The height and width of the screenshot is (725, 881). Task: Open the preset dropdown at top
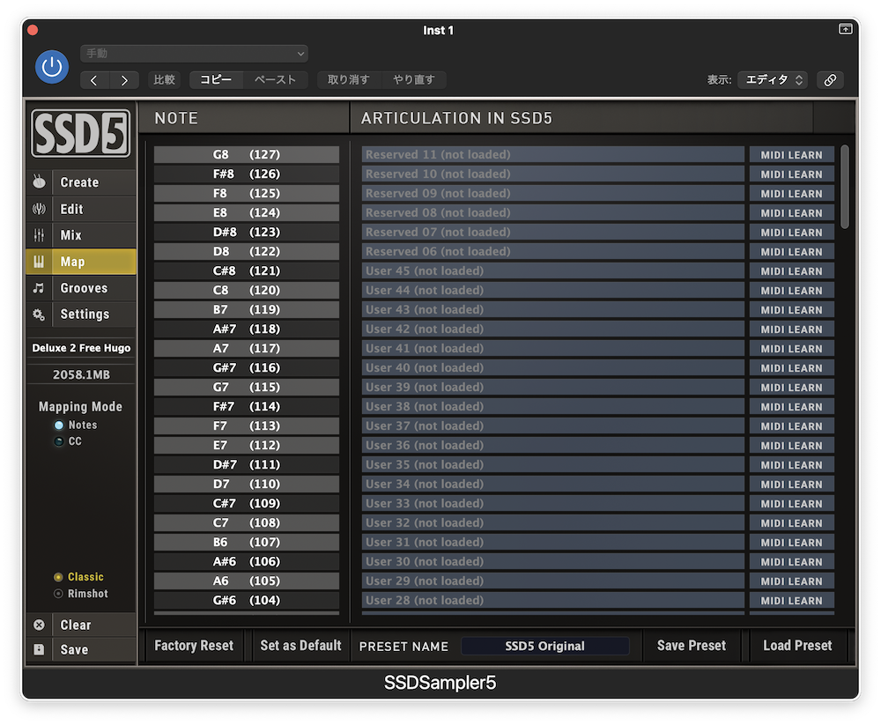tap(194, 54)
